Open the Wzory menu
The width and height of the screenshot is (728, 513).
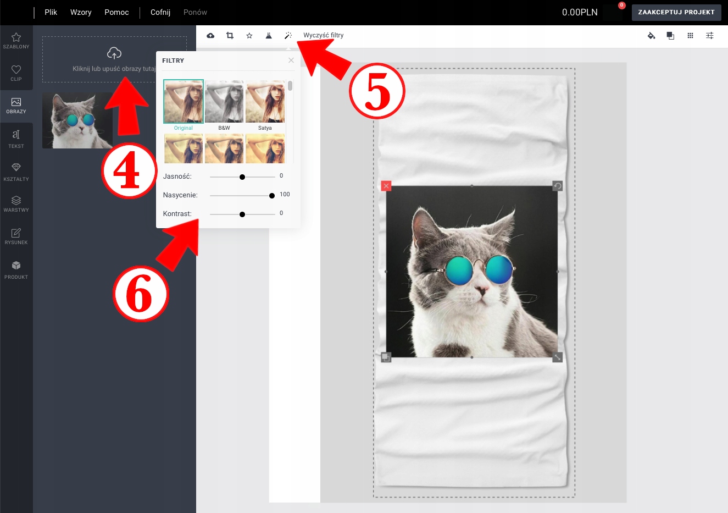tap(81, 12)
